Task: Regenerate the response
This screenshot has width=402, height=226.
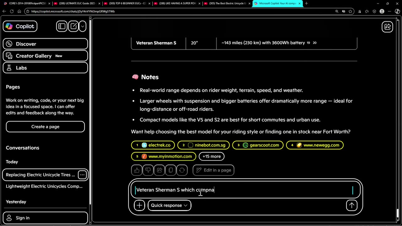Action: [x=182, y=170]
